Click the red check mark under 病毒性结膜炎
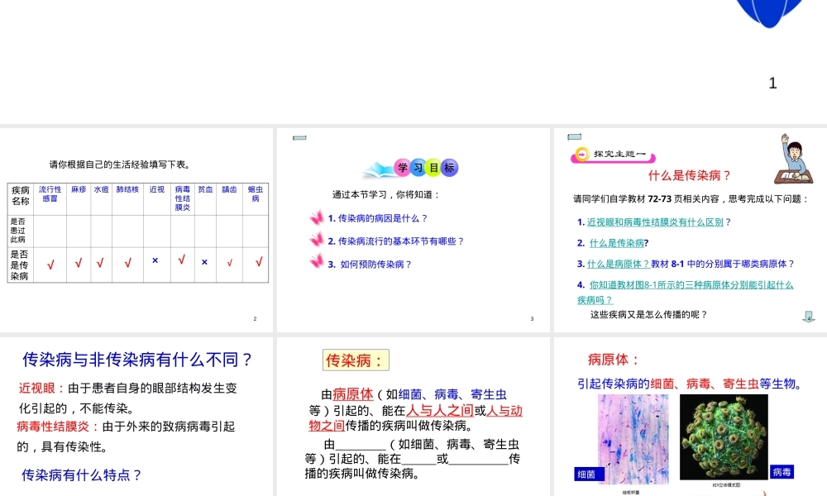The width and height of the screenshot is (827, 496). tap(181, 260)
